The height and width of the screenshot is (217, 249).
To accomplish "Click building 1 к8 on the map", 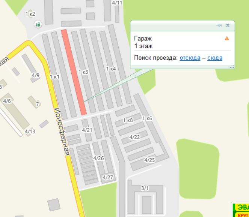I will [x=128, y=120].
